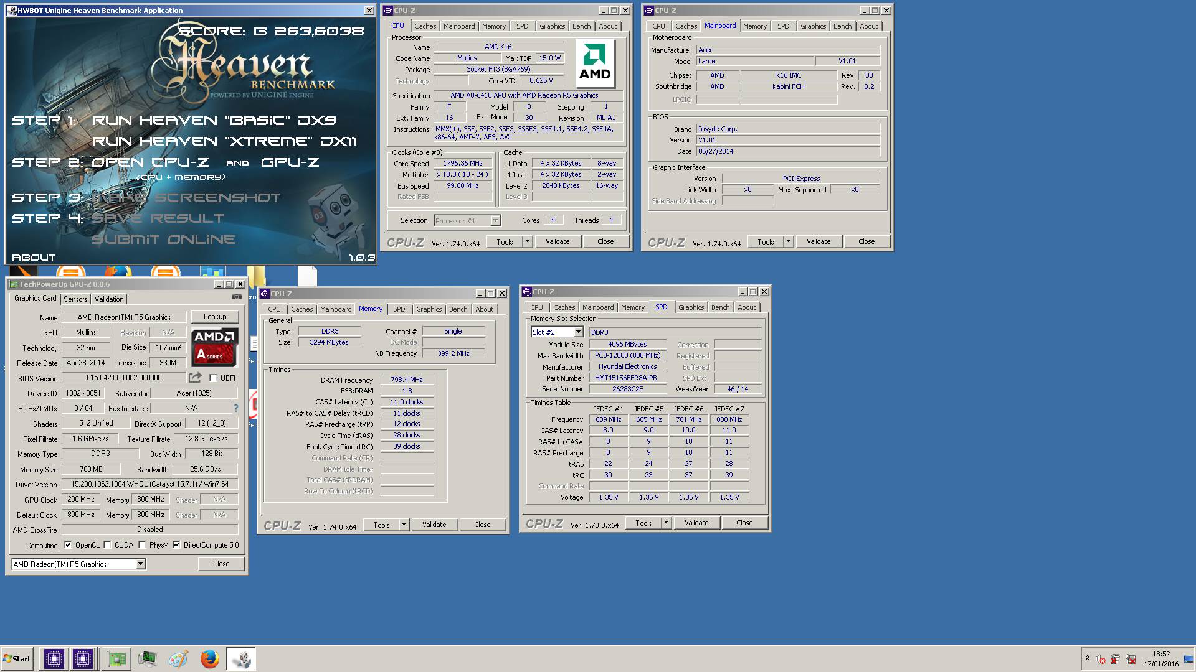Open the Paint taskbar icon
The height and width of the screenshot is (672, 1196).
(x=178, y=659)
